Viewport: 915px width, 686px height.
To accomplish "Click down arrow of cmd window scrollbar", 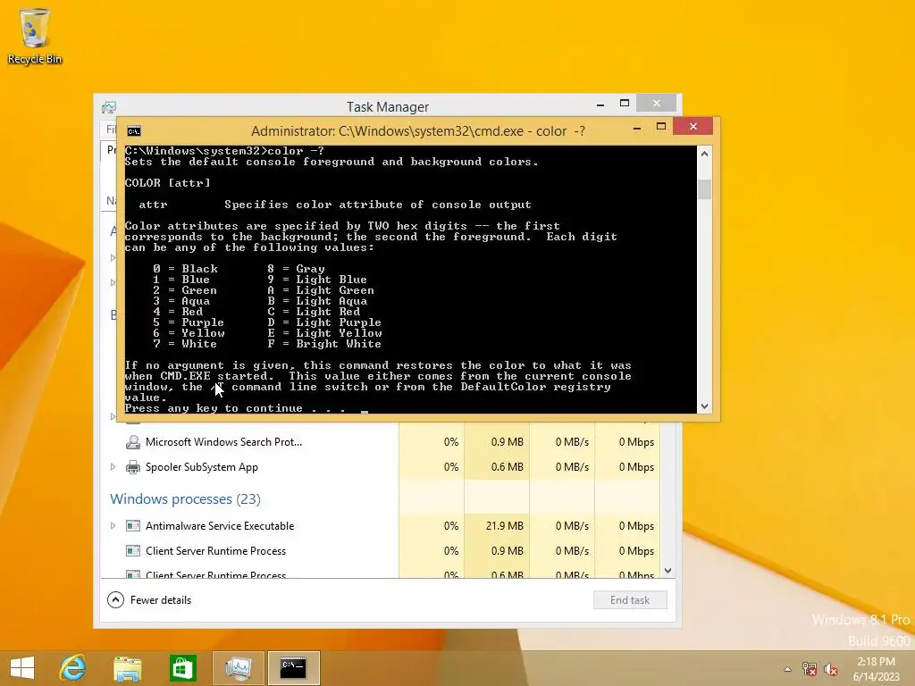I will pos(704,406).
